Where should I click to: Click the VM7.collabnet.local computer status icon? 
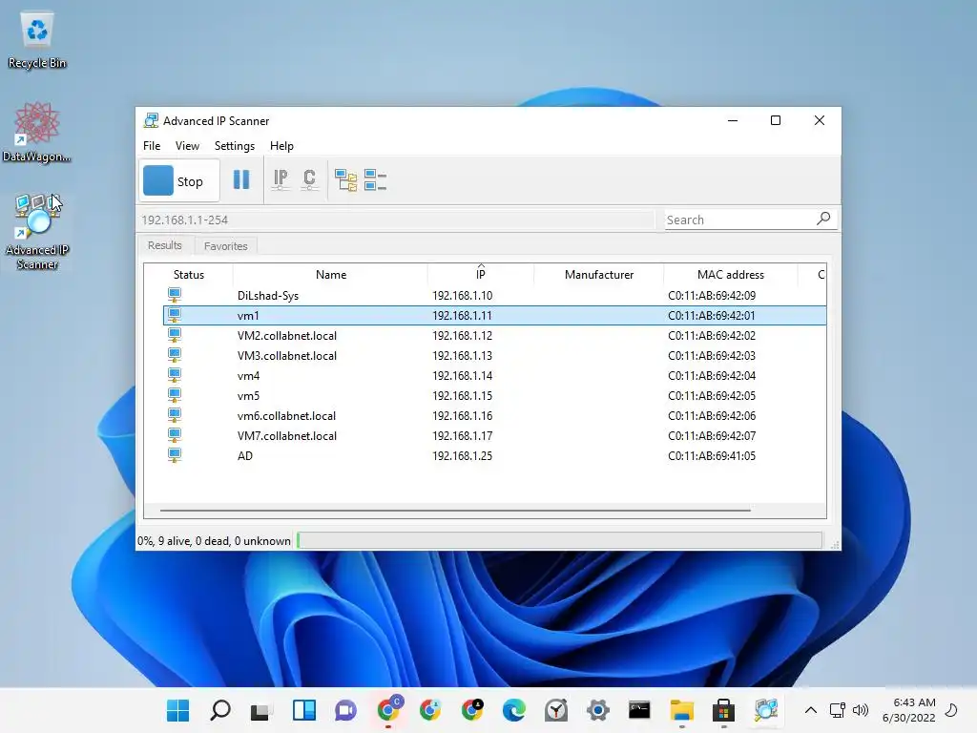pyautogui.click(x=175, y=435)
